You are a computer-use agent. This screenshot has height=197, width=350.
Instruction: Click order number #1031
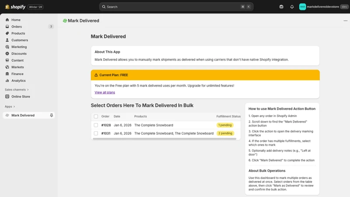pos(106,134)
